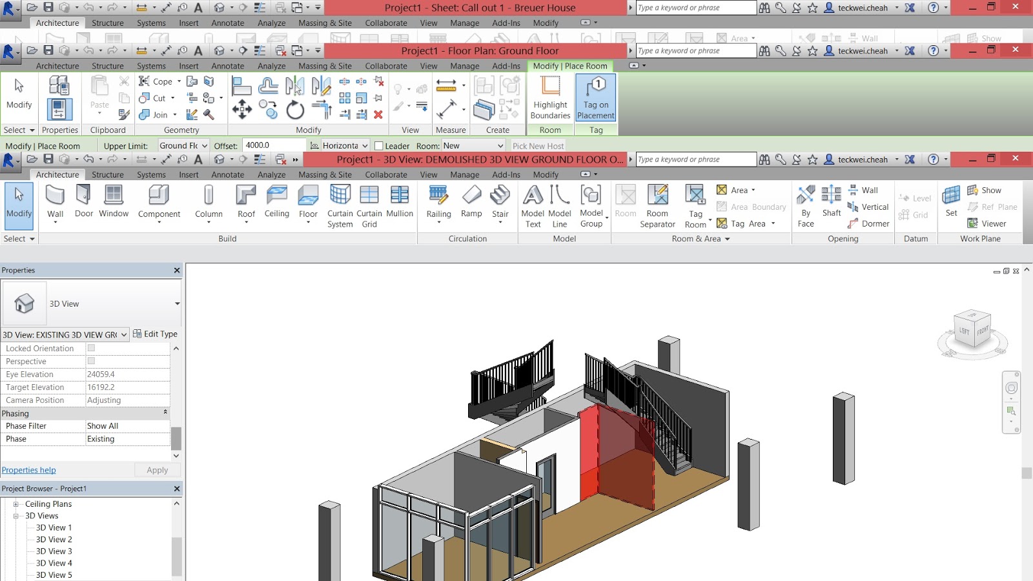Click the Tag Room tool
Screen dimensions: 1033x581
point(695,206)
